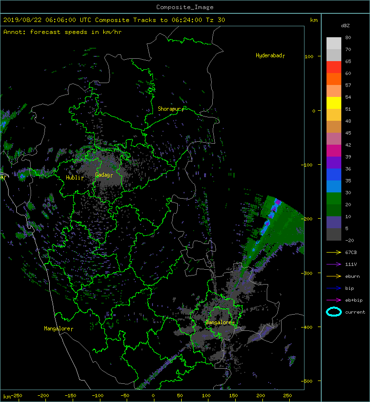This screenshot has height=402, width=370.
Task: Click the Composite_Image title text
Action: 185,7
